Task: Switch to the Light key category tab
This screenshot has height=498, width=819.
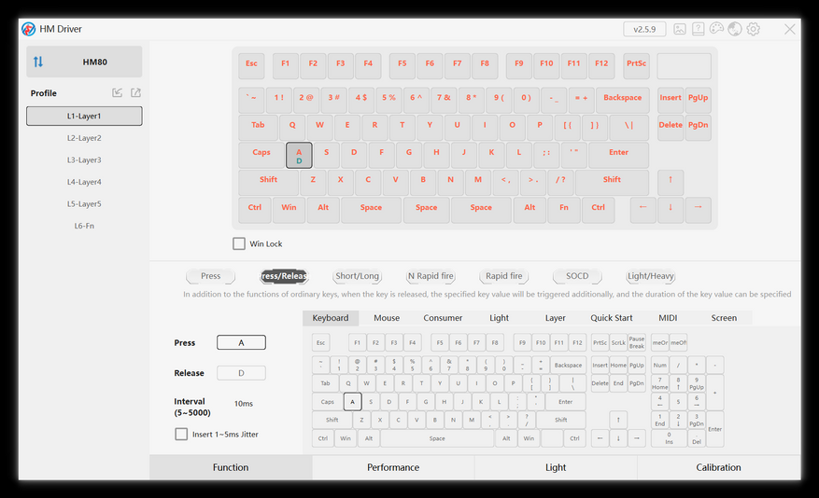Action: click(499, 318)
